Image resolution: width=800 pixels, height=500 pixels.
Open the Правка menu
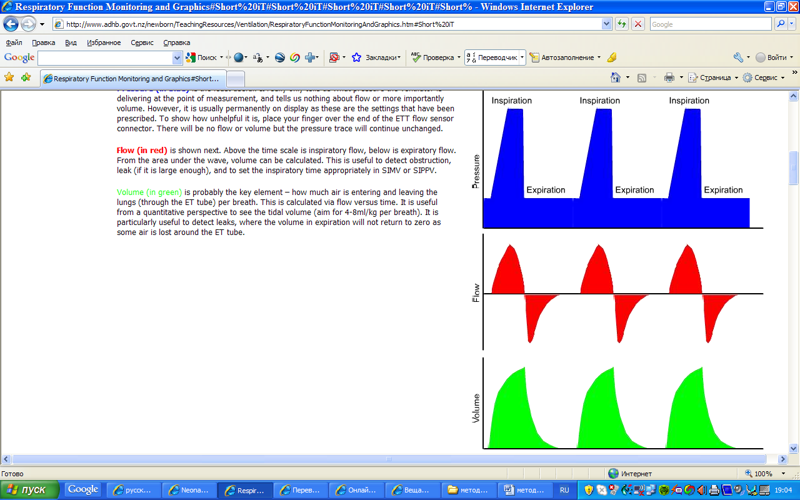tap(44, 42)
